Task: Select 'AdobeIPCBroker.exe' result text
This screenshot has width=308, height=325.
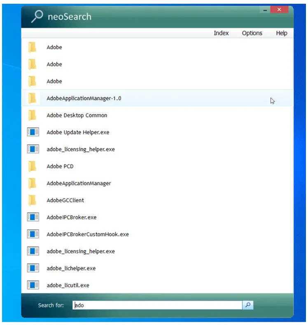Action: pyautogui.click(x=72, y=217)
